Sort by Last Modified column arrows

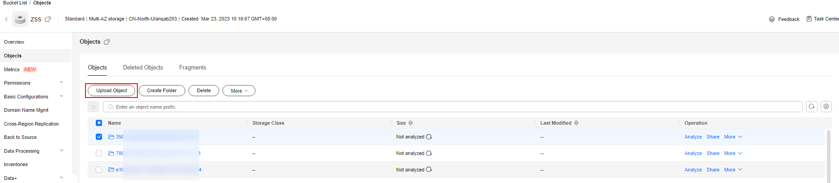tap(576, 123)
